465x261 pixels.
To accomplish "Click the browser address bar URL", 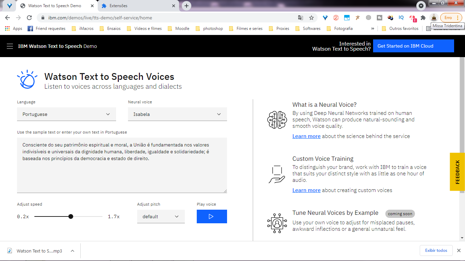I will pyautogui.click(x=100, y=18).
